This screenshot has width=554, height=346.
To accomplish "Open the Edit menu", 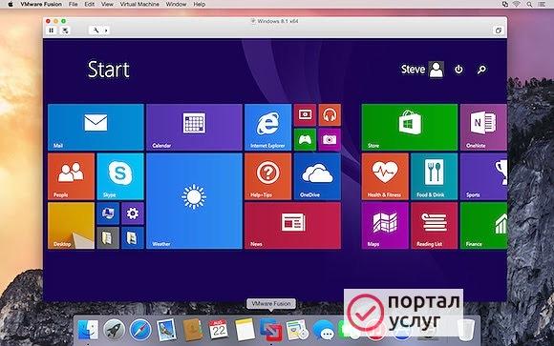I will pyautogui.click(x=90, y=4).
